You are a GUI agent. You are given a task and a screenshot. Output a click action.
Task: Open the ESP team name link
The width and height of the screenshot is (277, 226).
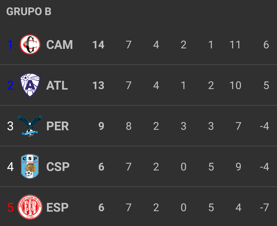57,208
